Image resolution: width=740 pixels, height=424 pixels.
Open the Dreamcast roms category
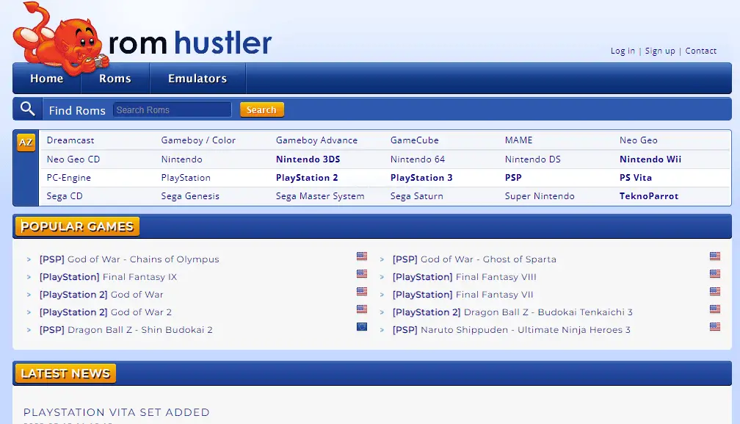(70, 140)
